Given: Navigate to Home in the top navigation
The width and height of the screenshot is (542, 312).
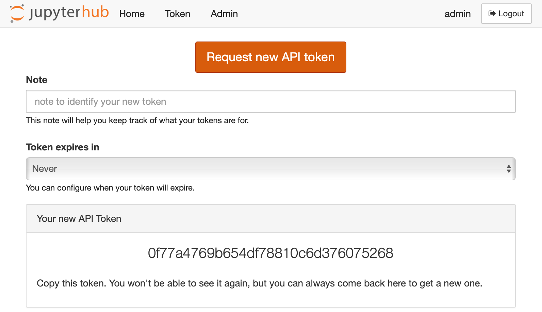Looking at the screenshot, I should [x=132, y=14].
